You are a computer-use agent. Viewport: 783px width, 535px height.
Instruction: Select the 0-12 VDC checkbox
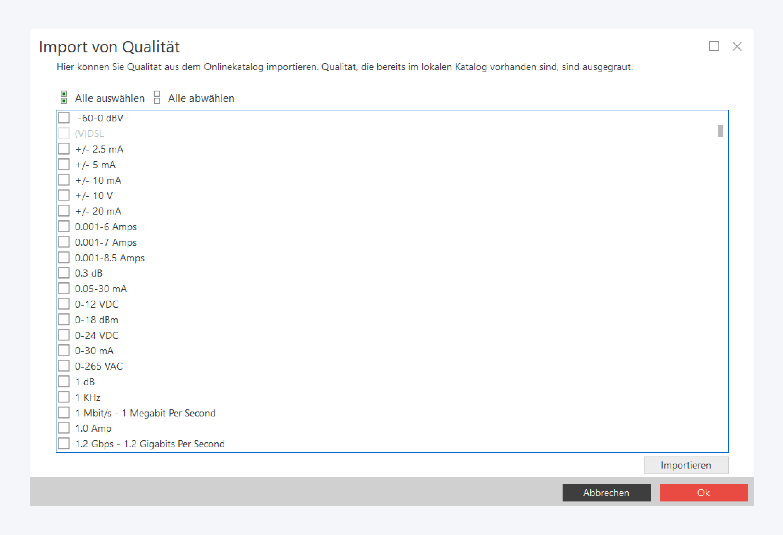[64, 304]
